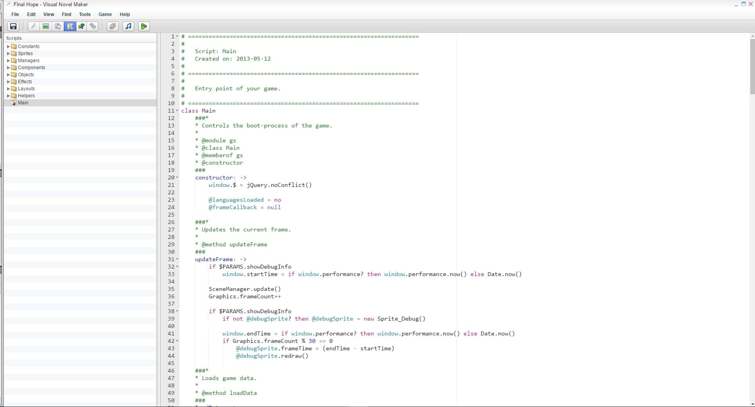755x407 pixels.
Task: Collapse the fold arrow at line 31
Action: (177, 260)
